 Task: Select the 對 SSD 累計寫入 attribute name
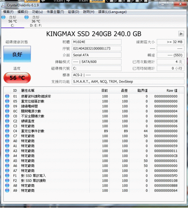tap(33, 176)
